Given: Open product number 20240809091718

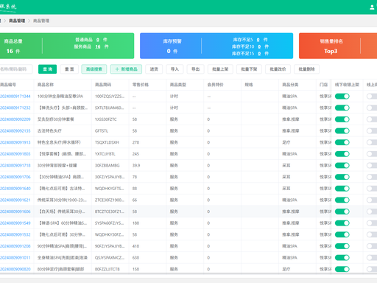Looking at the screenshot, I should coord(15,165).
